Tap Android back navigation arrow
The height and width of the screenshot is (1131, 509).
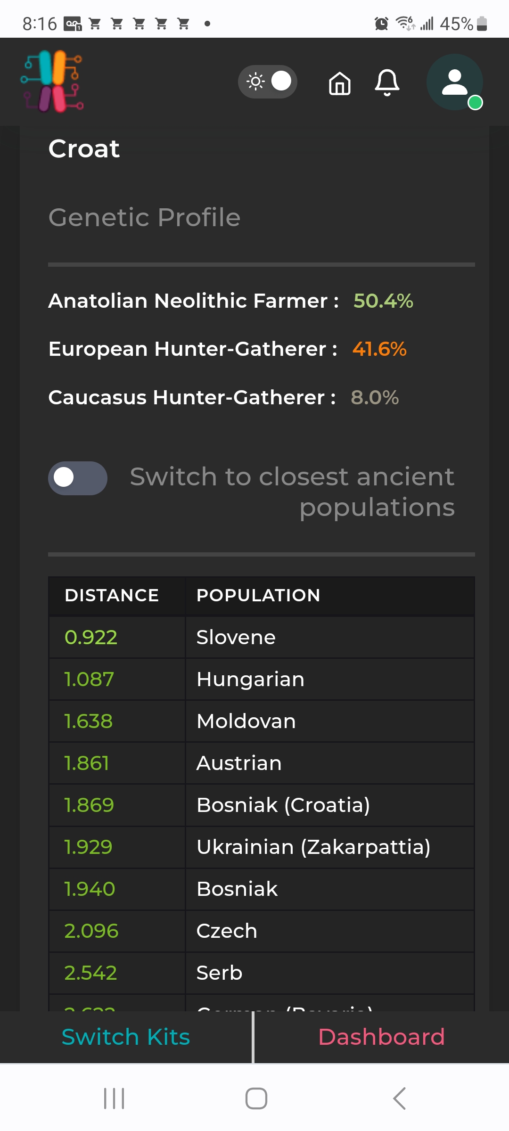click(400, 1098)
